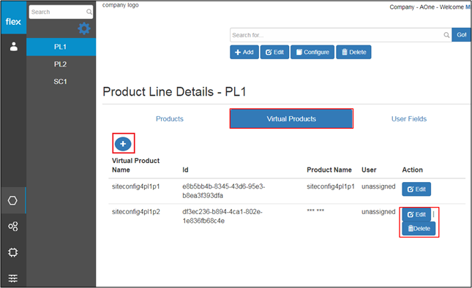Focus the sidebar Search field
Screen dimensions: 472x288
[x=61, y=12]
